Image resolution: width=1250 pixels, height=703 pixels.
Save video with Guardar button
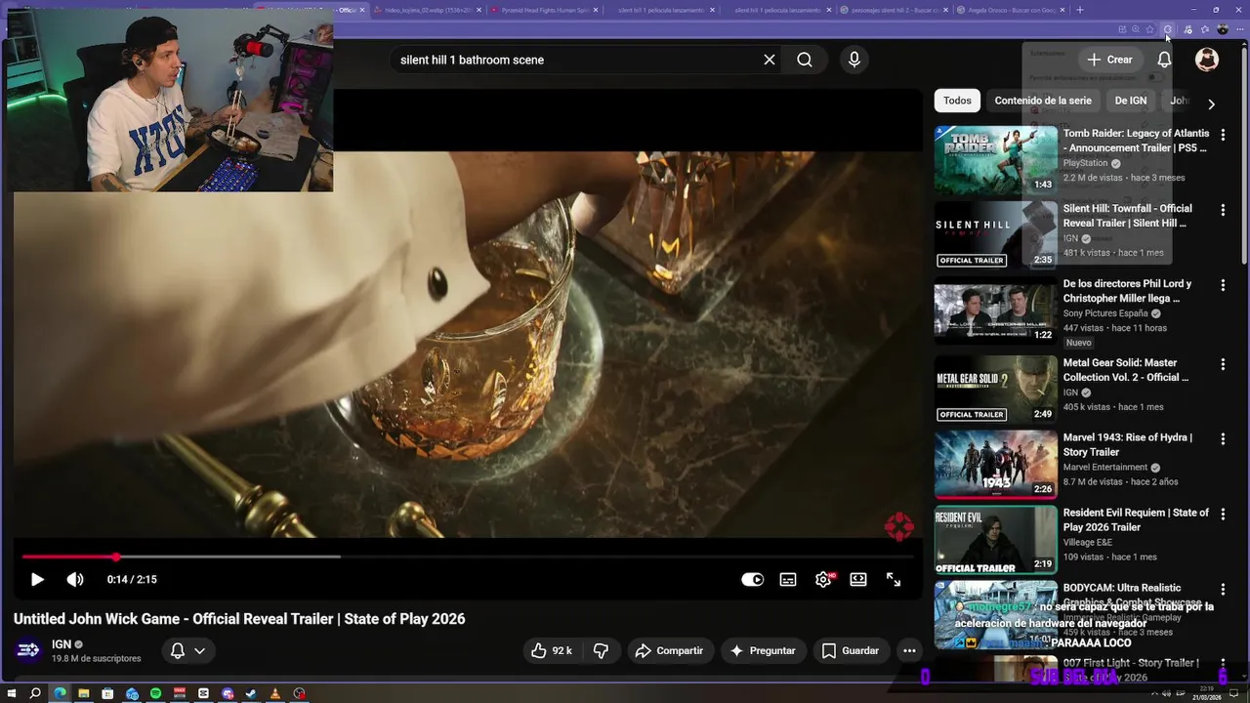coord(851,650)
